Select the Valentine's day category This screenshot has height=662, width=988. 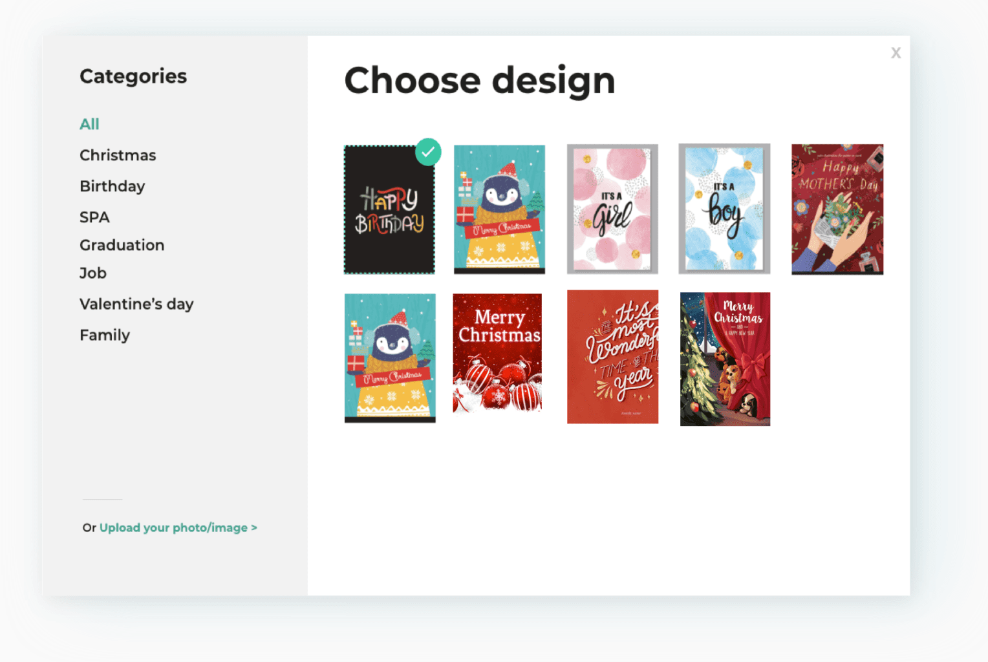point(136,304)
